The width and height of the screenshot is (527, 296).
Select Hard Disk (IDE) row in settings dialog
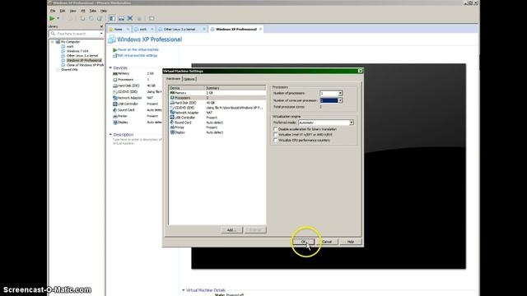pyautogui.click(x=217, y=103)
